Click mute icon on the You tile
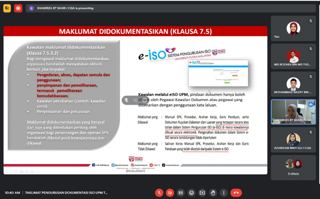The height and width of the screenshot is (199, 320). 311,21
